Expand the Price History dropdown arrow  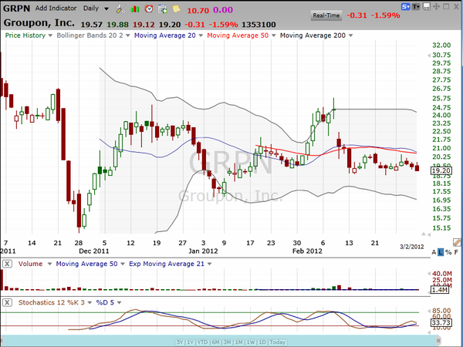pos(50,35)
